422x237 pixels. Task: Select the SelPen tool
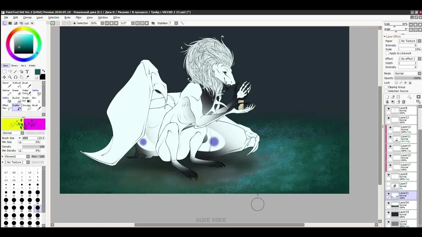click(x=36, y=92)
